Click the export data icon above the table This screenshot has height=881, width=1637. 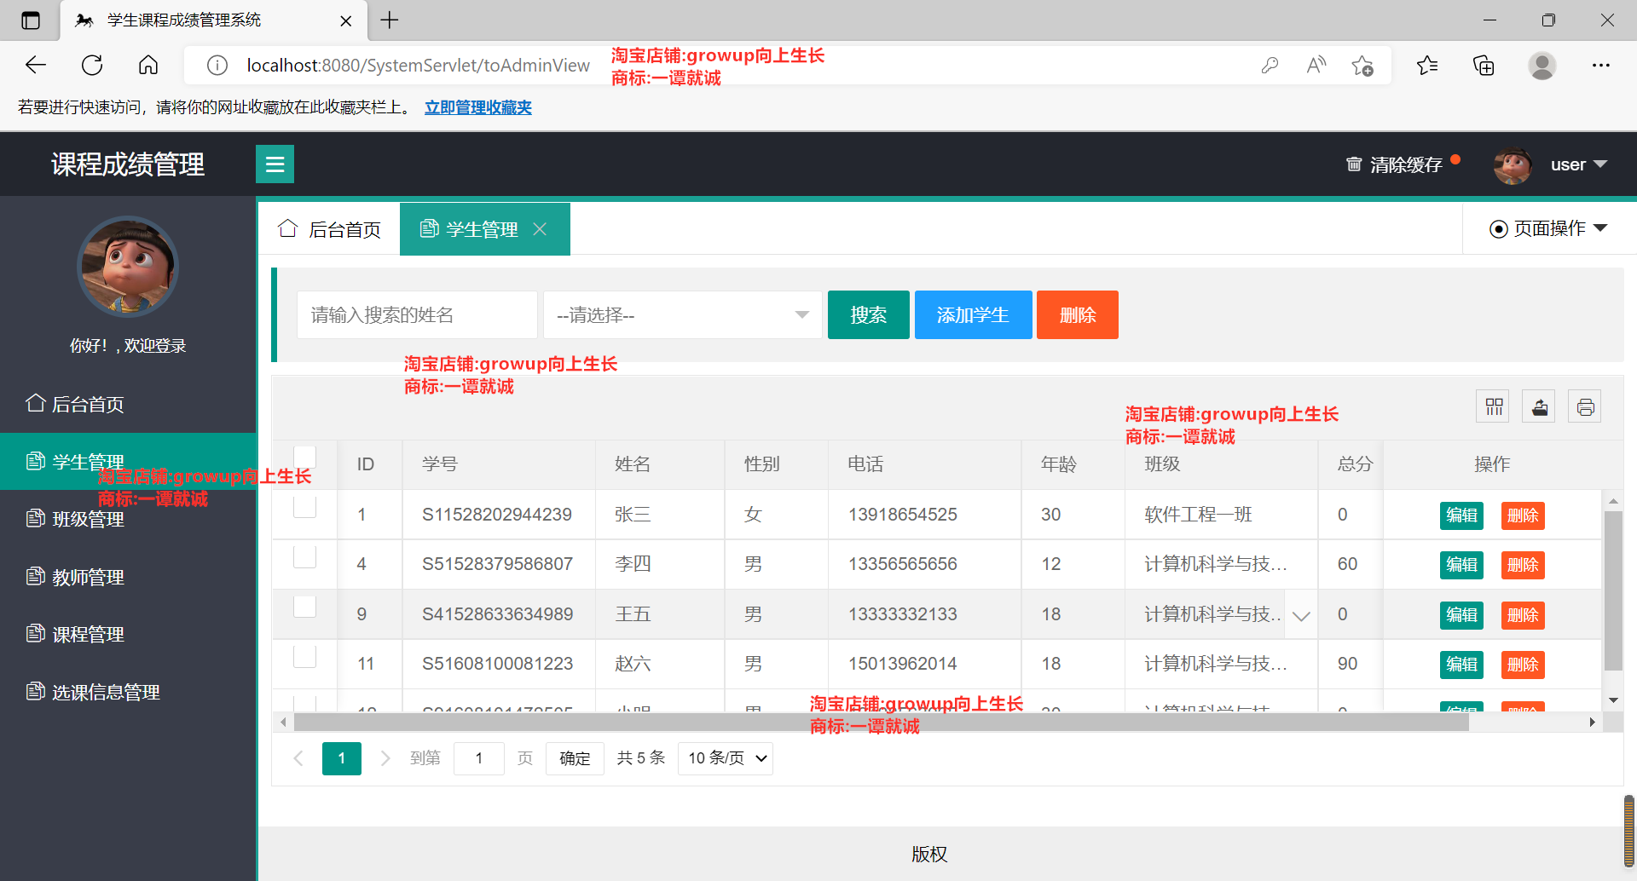pyautogui.click(x=1538, y=406)
